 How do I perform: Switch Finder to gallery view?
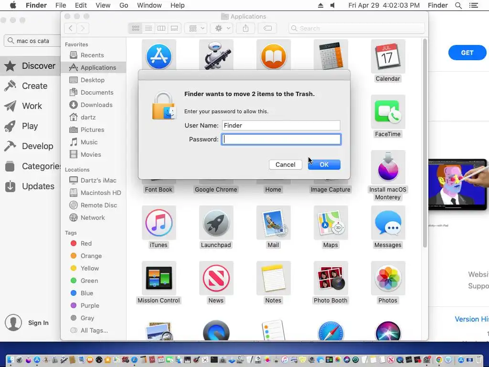coord(174,28)
